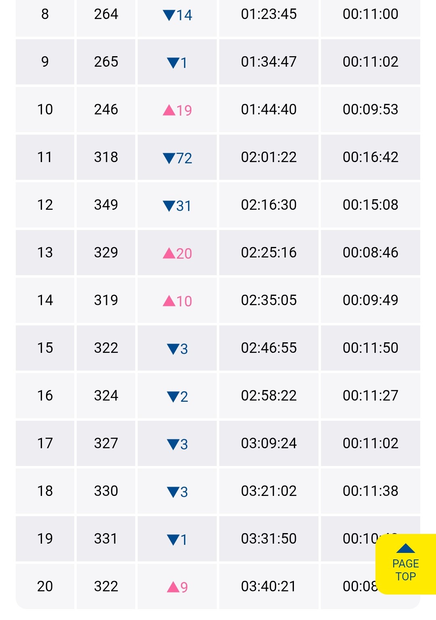Click the cumulative time 02:58:22

click(x=268, y=396)
